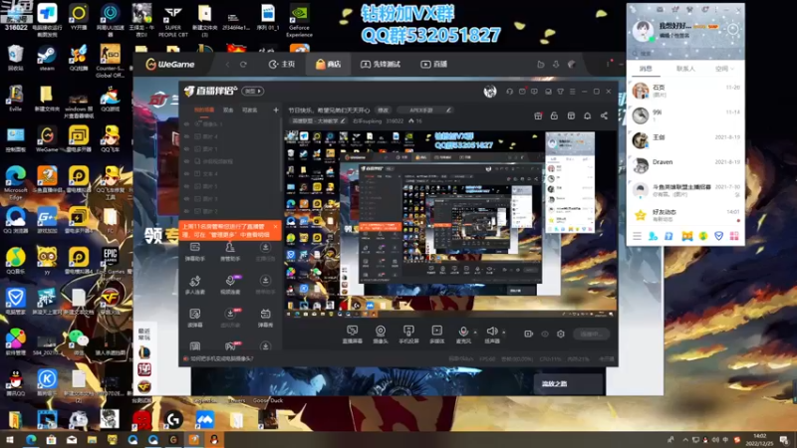
Task: Open the Windows Start button
Action: [x=10, y=440]
